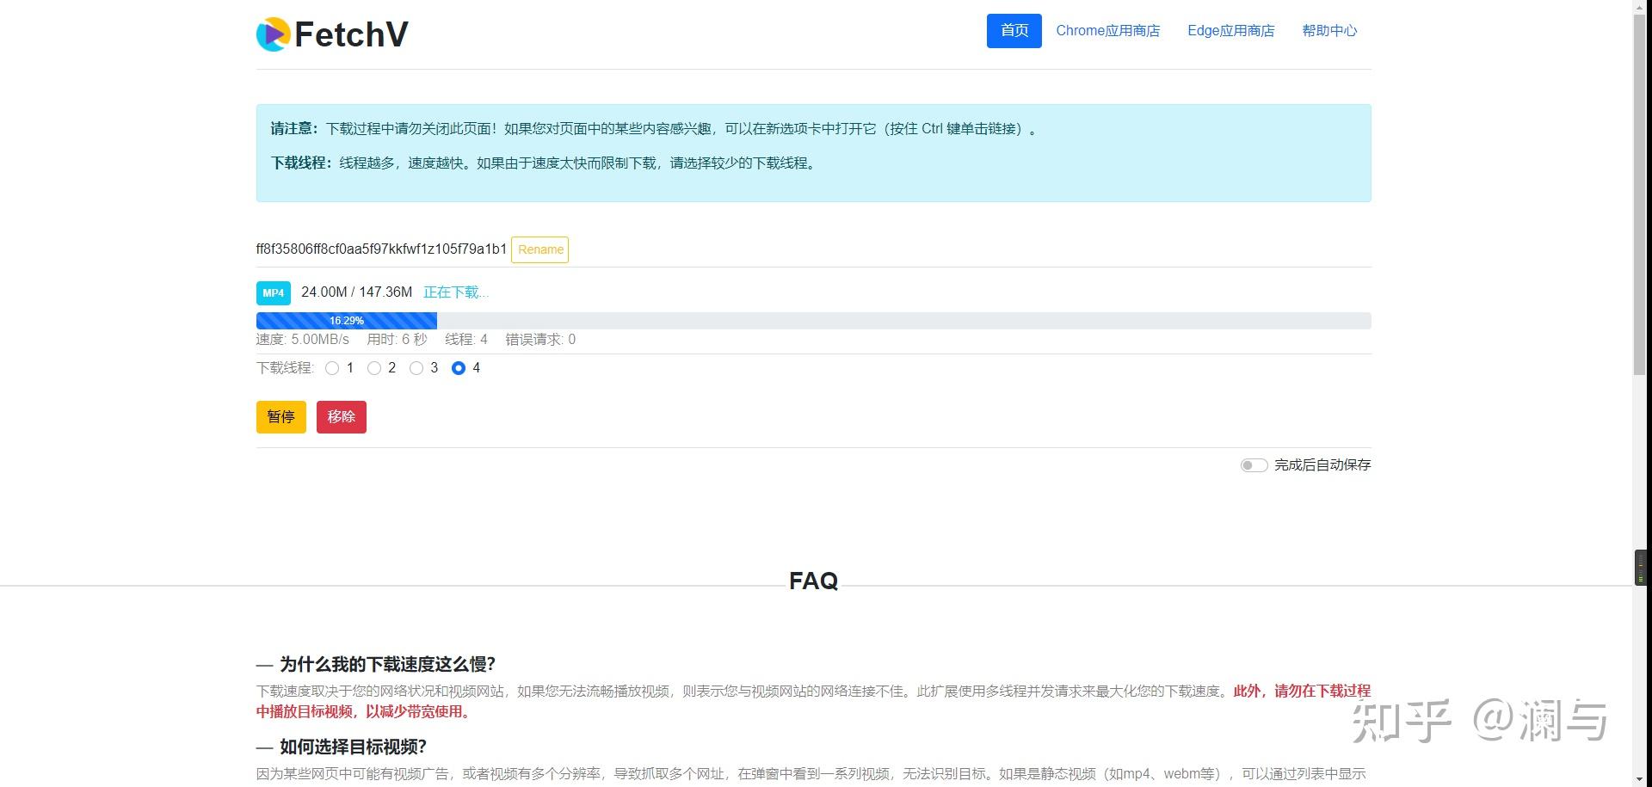This screenshot has height=787, width=1652.
Task: Open the 首页 home tab
Action: coord(1014,31)
